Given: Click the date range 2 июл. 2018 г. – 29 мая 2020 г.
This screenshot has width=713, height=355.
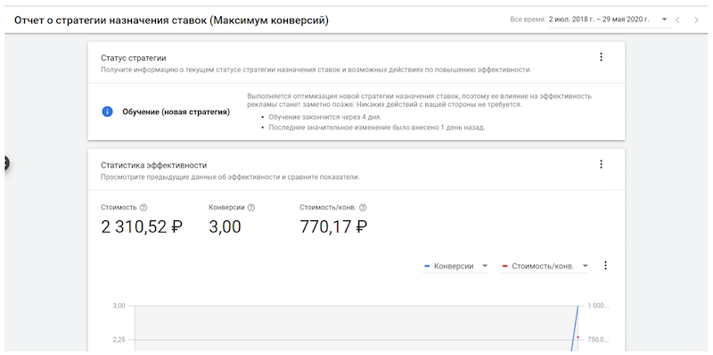Looking at the screenshot, I should 599,20.
